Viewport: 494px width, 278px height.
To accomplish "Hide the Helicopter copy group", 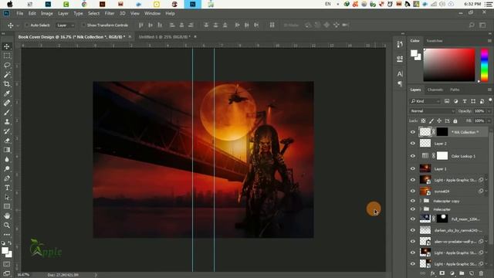I will tap(413, 201).
